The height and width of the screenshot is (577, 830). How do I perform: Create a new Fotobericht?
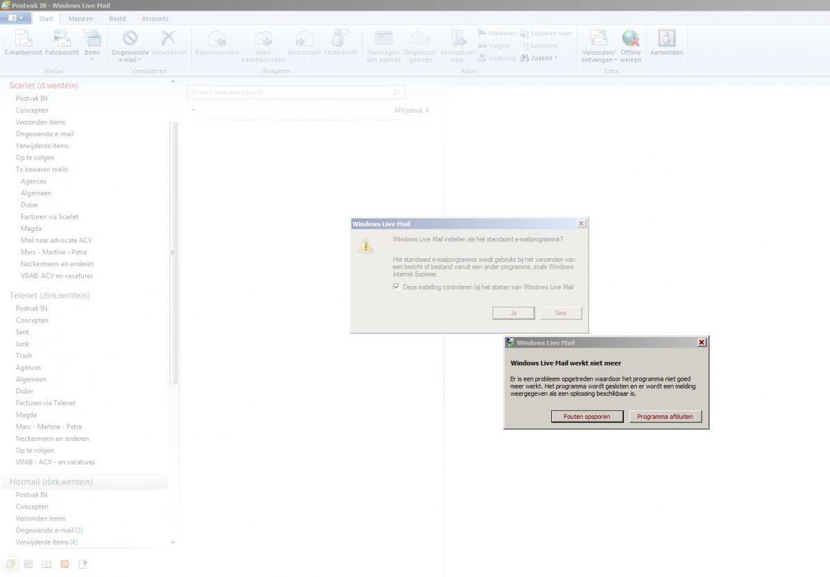62,43
